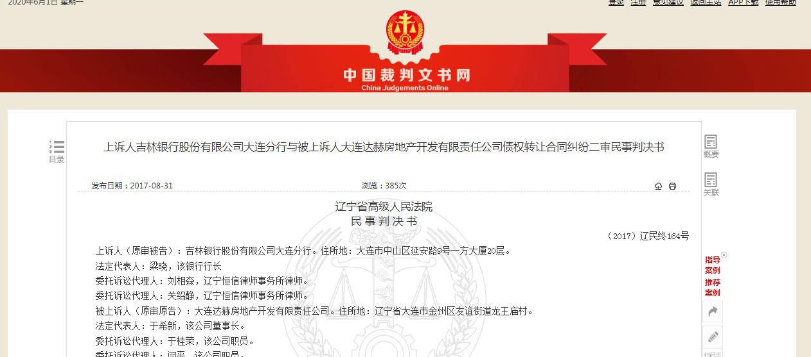Close the 指导案例 floating panel with its small x
This screenshot has width=811, height=357.
point(724,254)
